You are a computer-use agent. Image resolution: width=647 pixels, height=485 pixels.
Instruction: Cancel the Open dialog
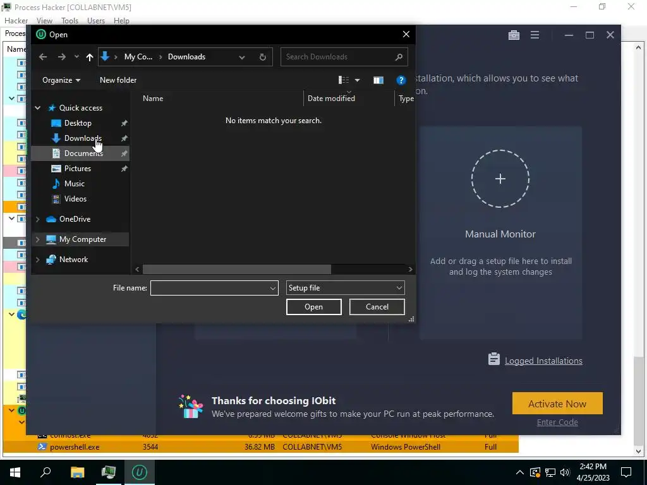377,307
